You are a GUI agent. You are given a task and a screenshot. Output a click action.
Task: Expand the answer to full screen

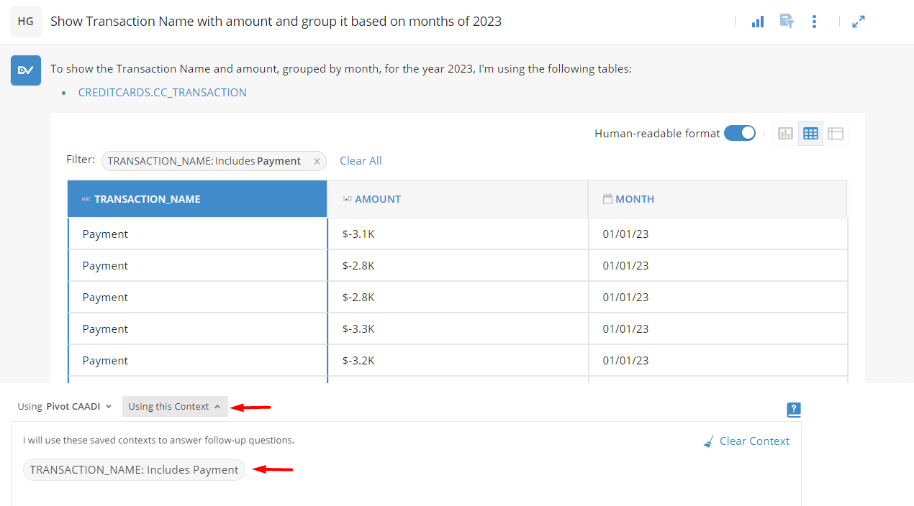858,22
